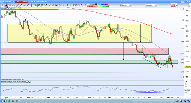Pick the parallel channel drawing tool
The width and height of the screenshot is (191, 103).
pos(35,5)
